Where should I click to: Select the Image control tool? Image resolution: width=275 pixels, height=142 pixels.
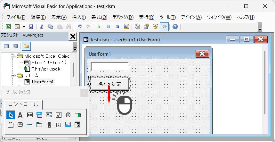point(68,125)
